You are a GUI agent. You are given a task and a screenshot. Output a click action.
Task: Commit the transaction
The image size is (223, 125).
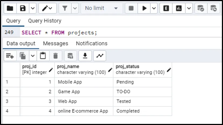(201, 8)
